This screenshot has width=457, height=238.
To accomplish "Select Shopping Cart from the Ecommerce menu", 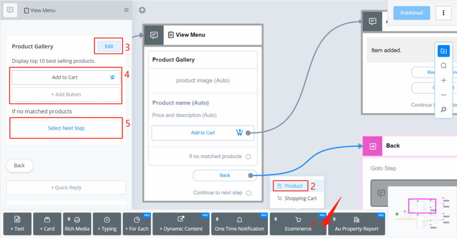I will point(297,198).
